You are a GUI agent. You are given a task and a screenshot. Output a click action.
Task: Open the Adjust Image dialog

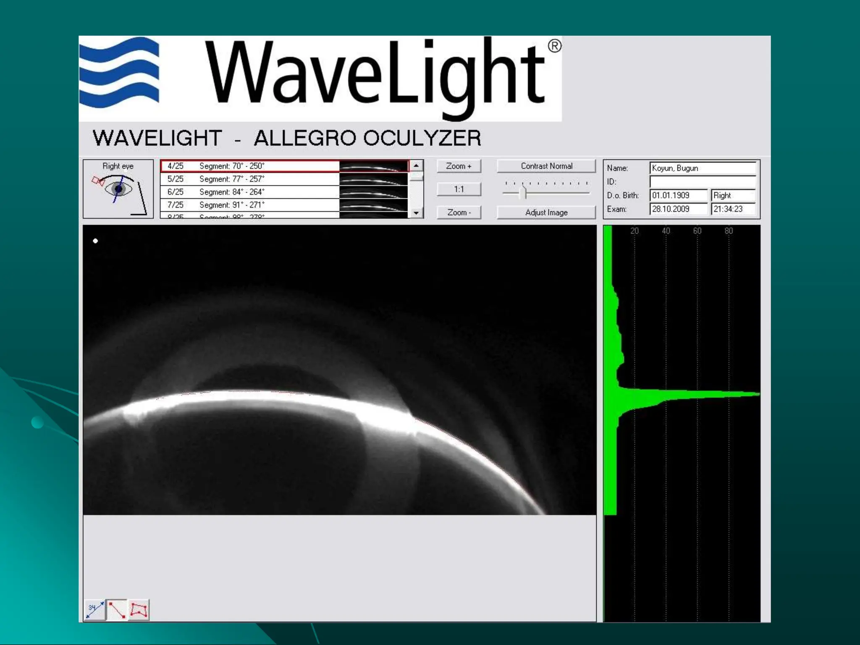click(546, 212)
